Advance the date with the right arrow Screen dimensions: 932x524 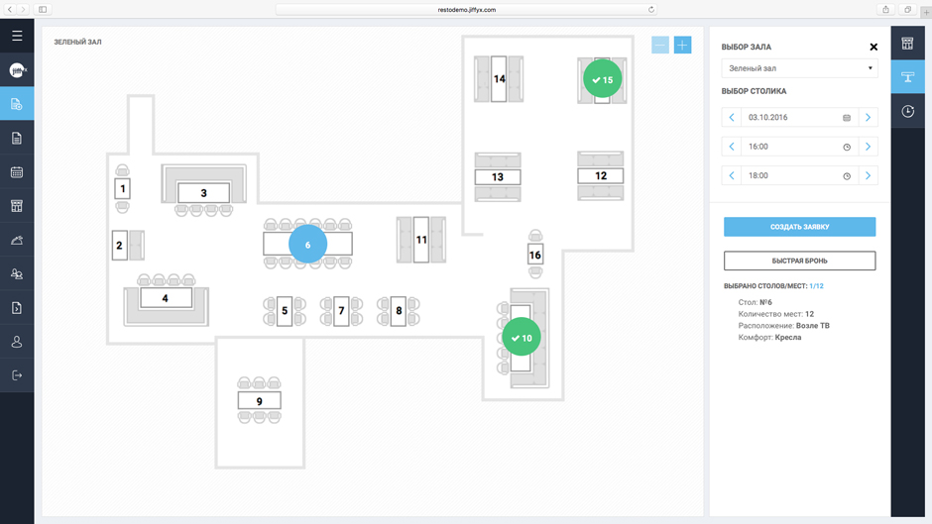click(868, 118)
